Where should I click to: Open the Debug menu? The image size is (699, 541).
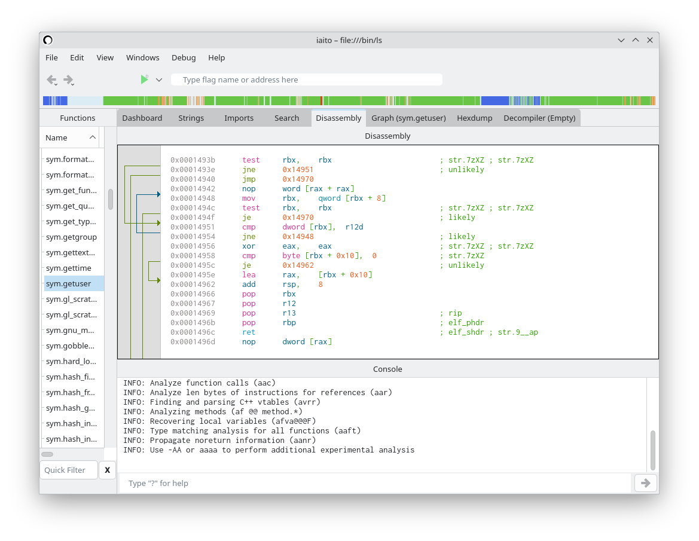click(x=184, y=57)
